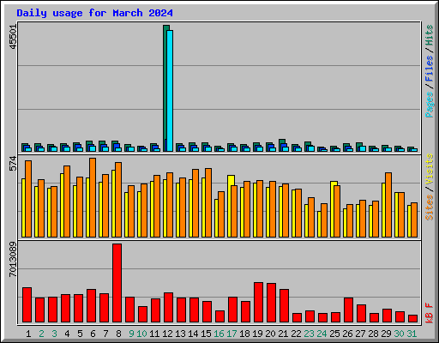Click day label 25 on the x-axis
Viewport: 439px width, 343px height.
[334, 334]
